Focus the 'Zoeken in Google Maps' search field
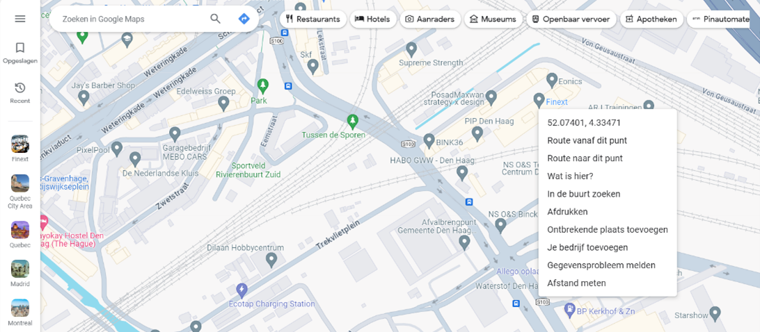Screen dimensions: 760x332 click(x=131, y=19)
